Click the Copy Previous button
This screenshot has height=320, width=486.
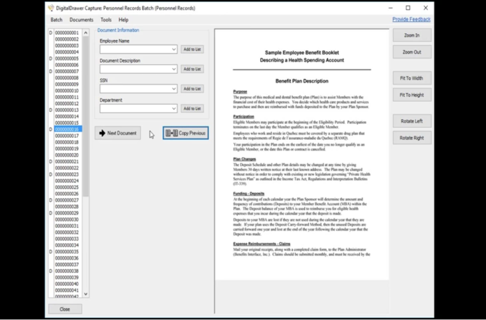(x=186, y=133)
